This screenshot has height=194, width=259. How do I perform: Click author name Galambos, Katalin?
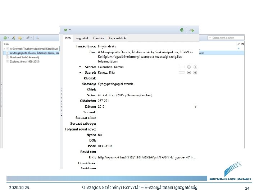pos(111,67)
